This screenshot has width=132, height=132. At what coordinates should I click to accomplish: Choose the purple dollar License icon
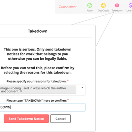pyautogui.click(x=130, y=5)
